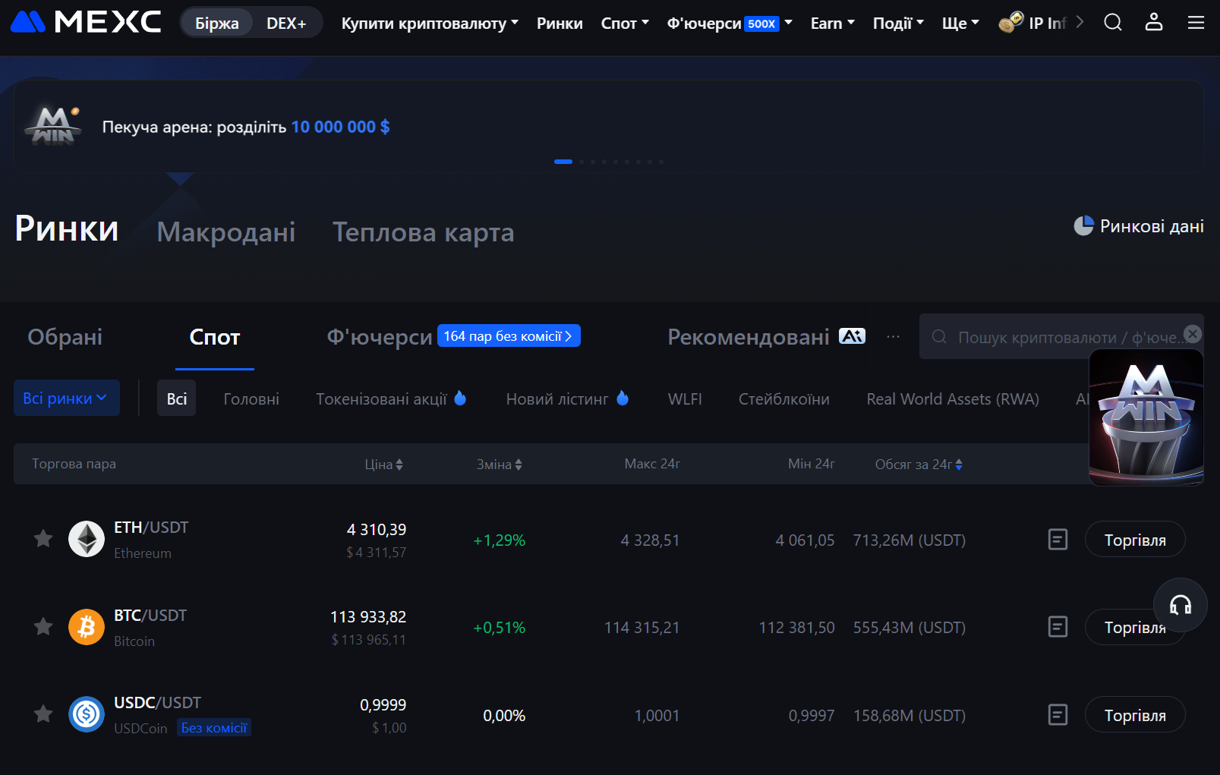The height and width of the screenshot is (775, 1220).
Task: Sort by Обсяг за 24г column
Action: 919,464
